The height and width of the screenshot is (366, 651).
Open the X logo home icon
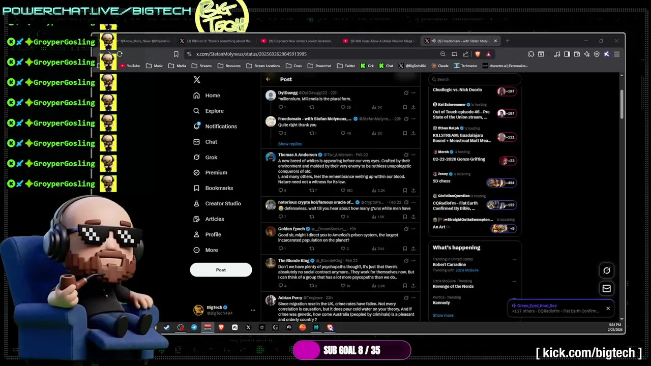pos(197,80)
